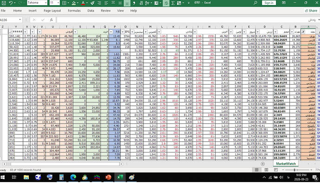This screenshot has height=183, width=320.
Task: Click the Excel taskbar icon
Action: tap(120, 177)
